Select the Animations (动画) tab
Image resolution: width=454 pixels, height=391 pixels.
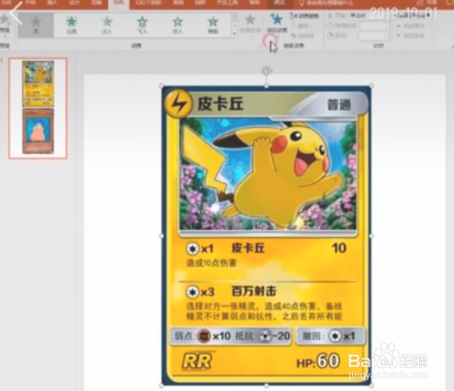pyautogui.click(x=118, y=4)
